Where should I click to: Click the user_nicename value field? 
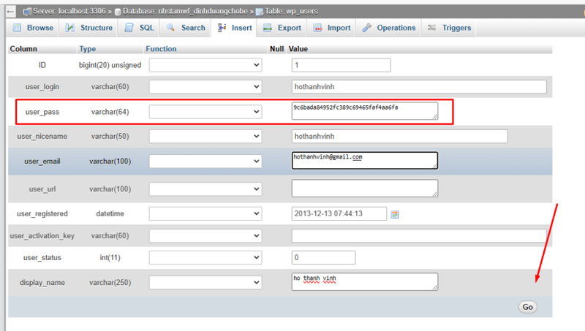coord(399,137)
